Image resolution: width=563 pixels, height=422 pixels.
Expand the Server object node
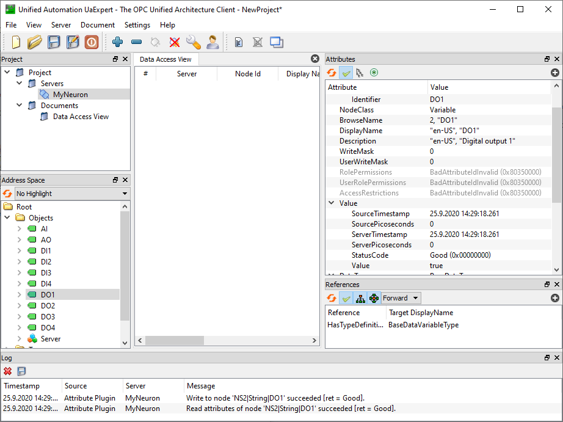click(x=20, y=339)
